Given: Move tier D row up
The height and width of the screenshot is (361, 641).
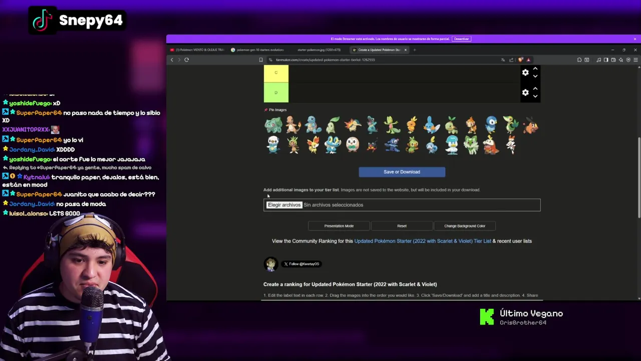Looking at the screenshot, I should (x=535, y=89).
